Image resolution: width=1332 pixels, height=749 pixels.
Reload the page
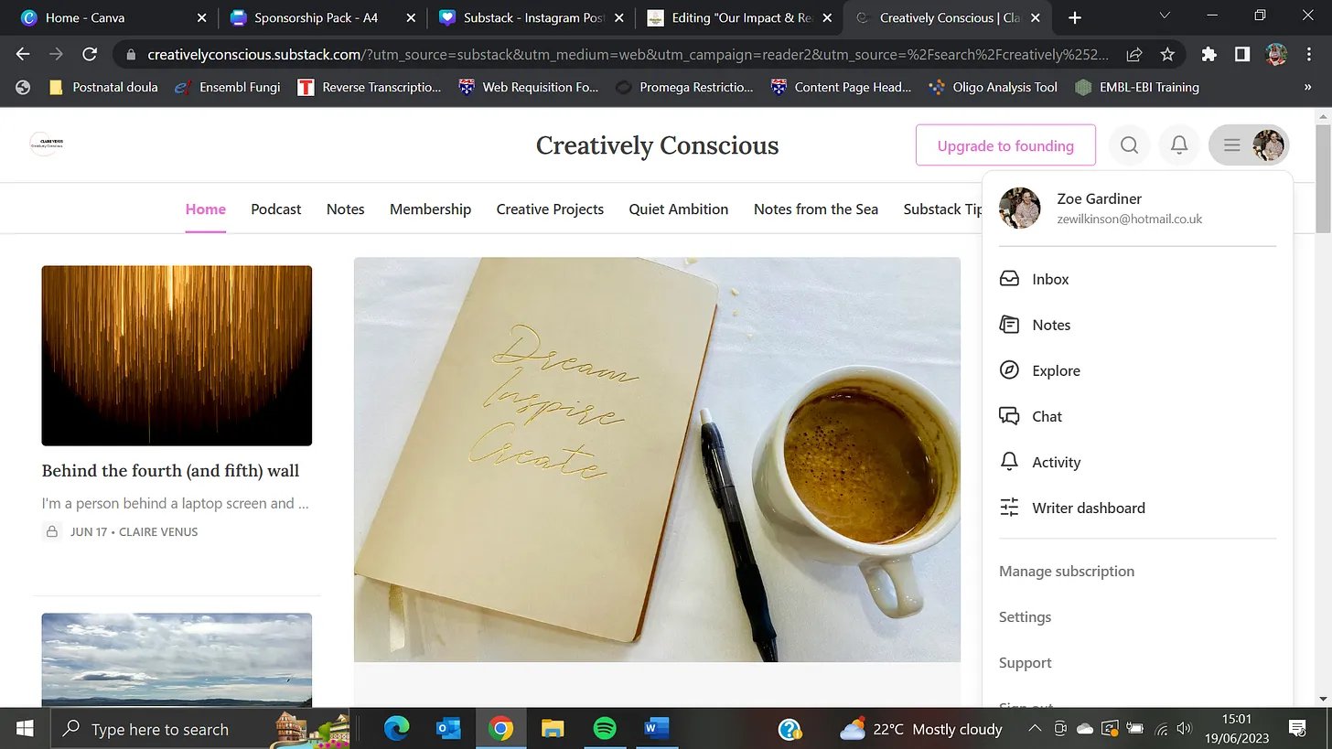coord(90,54)
